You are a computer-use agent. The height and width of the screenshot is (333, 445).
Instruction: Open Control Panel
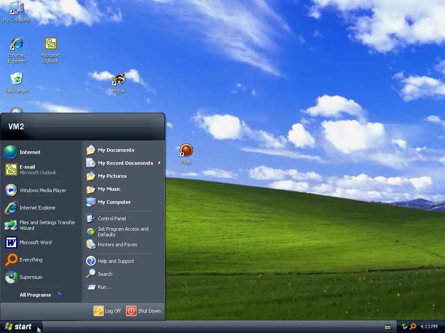coord(124,219)
